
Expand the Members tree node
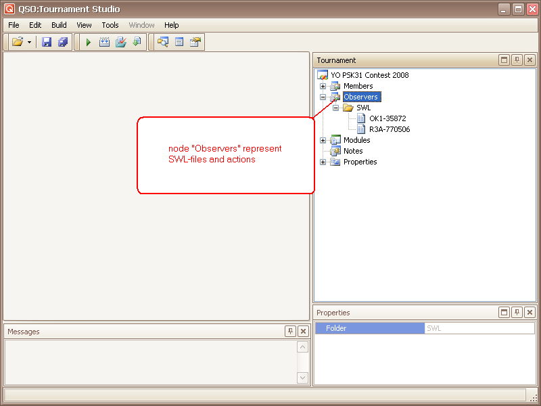point(323,86)
